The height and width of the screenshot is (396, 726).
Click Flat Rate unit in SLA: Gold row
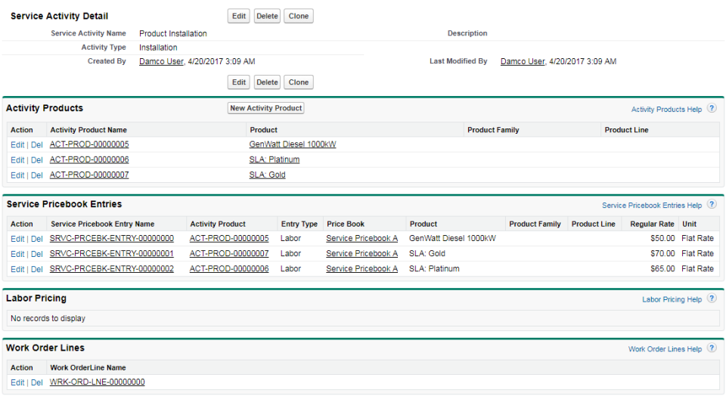(697, 253)
